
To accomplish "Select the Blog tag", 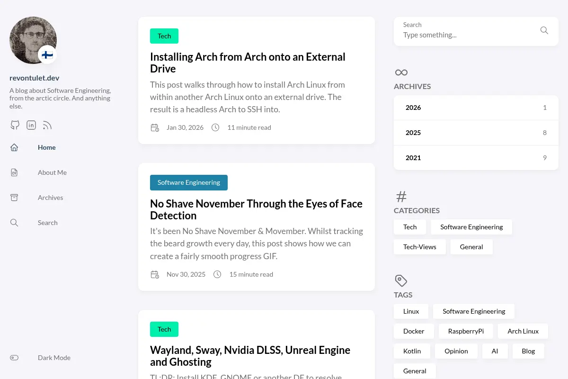I will (x=528, y=351).
